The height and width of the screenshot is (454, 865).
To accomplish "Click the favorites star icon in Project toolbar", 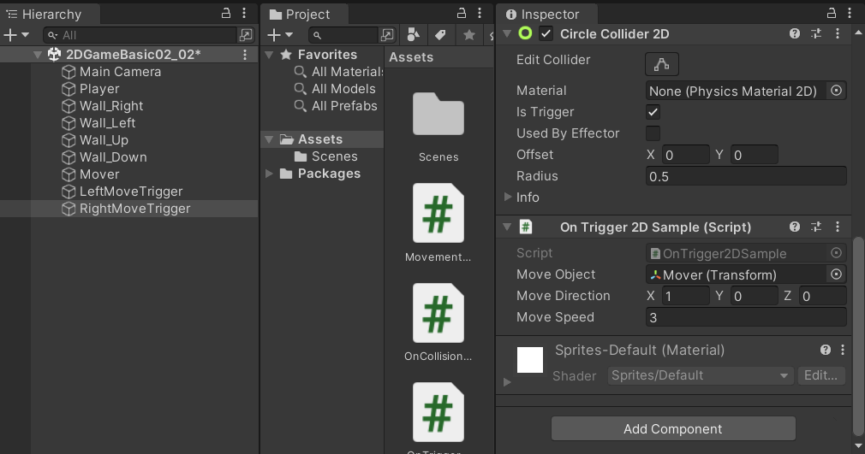I will tap(469, 35).
